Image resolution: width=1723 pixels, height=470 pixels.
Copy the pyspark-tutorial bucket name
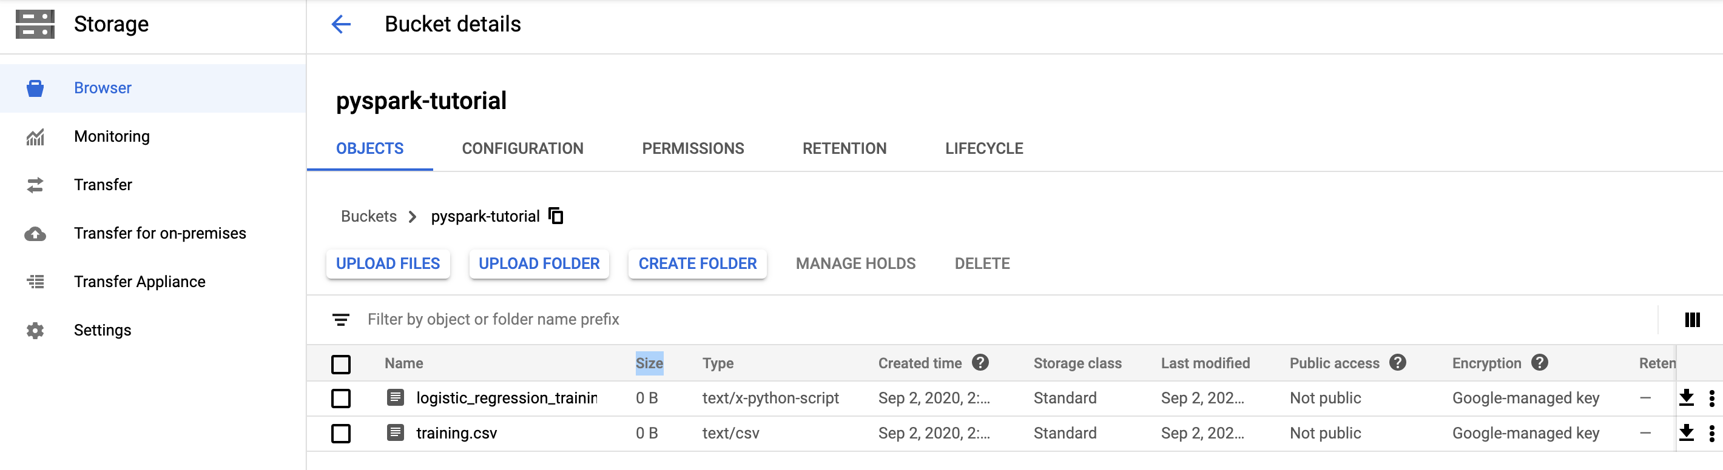tap(556, 216)
